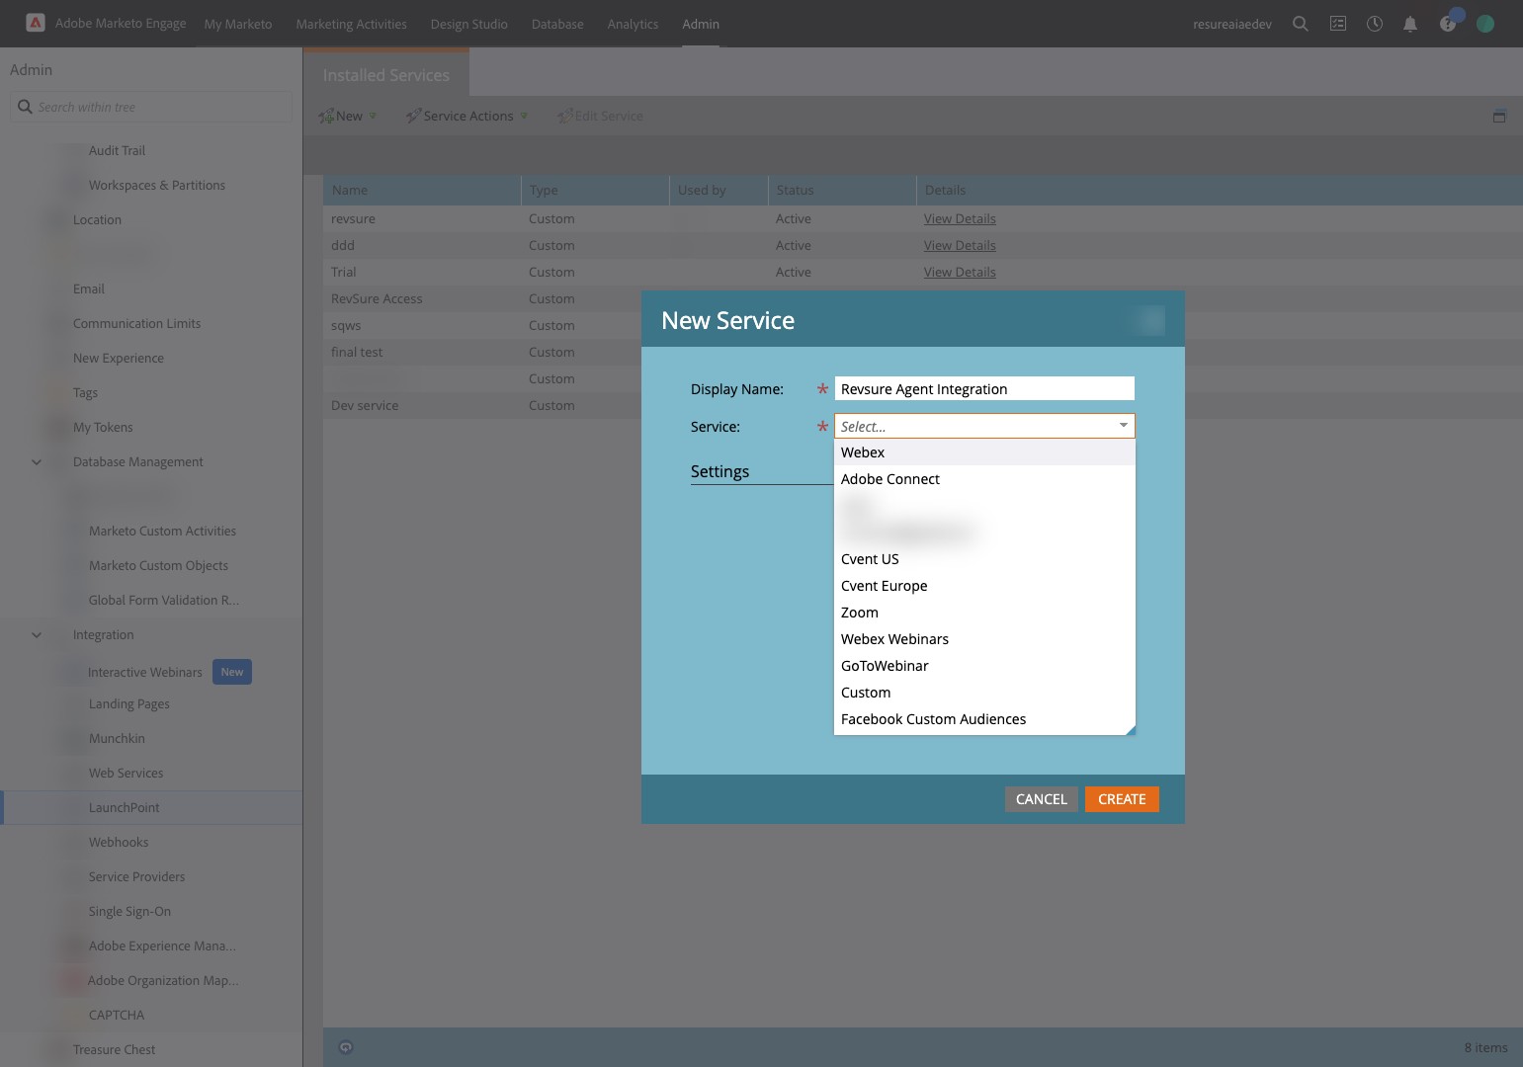Open My Tokens tree item

103,427
